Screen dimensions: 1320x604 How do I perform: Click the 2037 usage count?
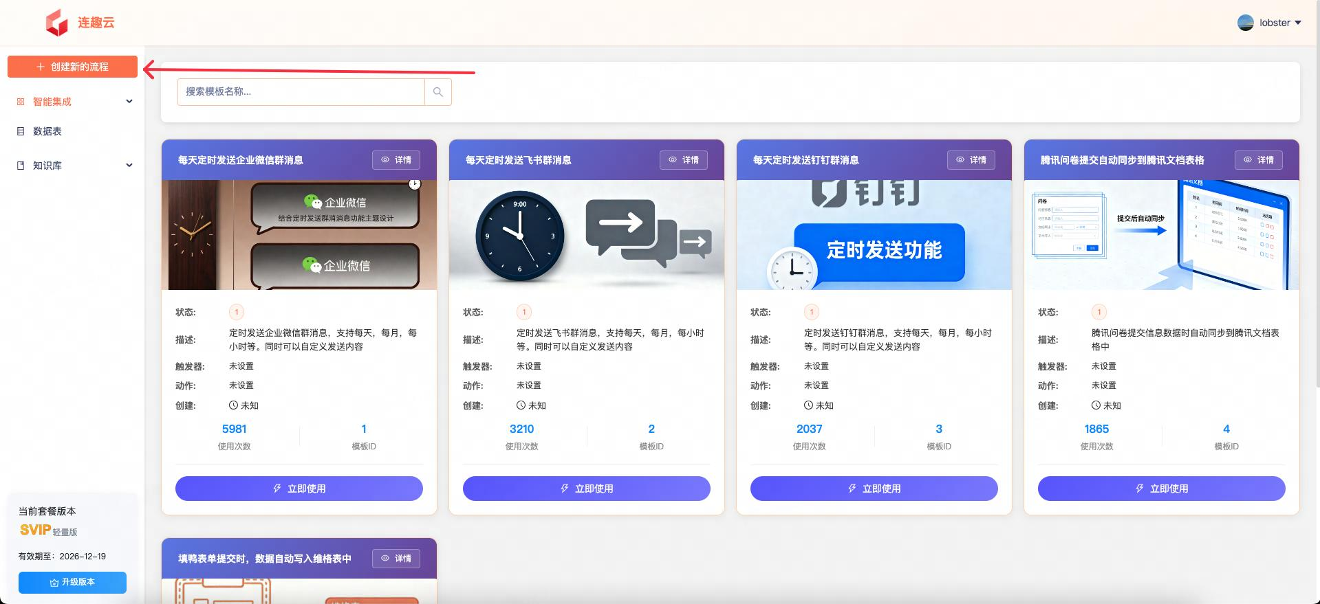coord(809,429)
